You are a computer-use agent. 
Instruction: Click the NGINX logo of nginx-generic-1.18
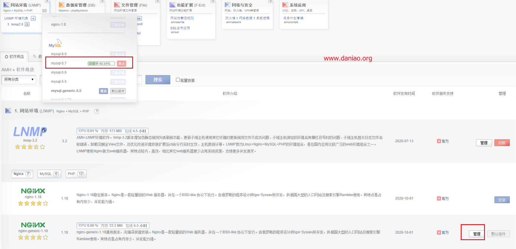[x=33, y=225]
